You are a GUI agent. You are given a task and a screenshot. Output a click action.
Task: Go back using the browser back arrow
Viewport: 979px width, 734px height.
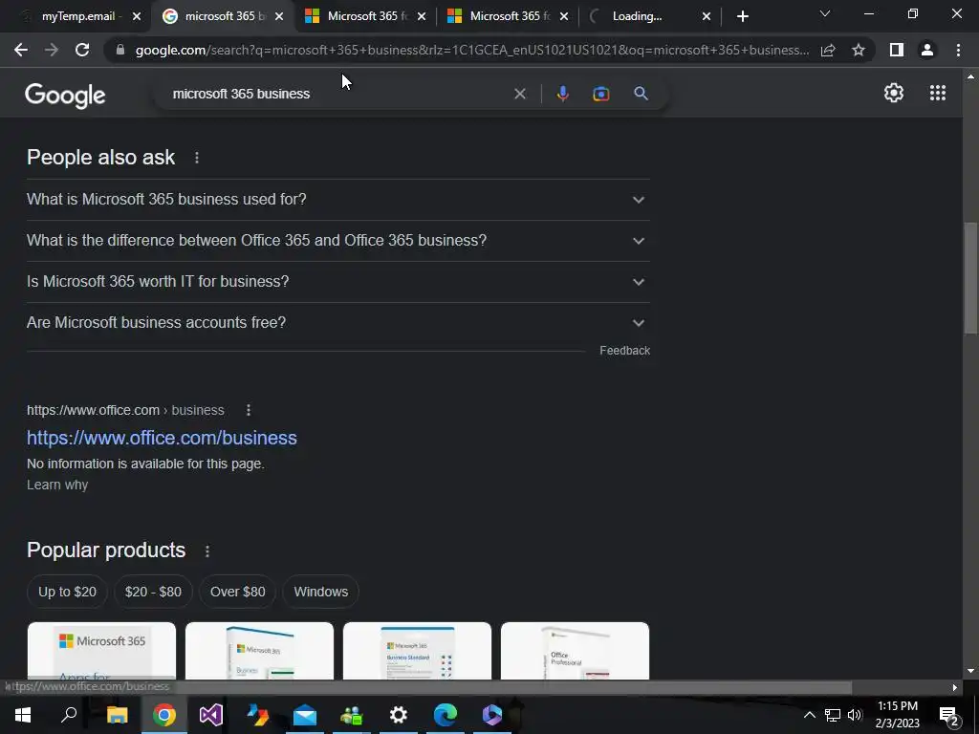click(21, 50)
